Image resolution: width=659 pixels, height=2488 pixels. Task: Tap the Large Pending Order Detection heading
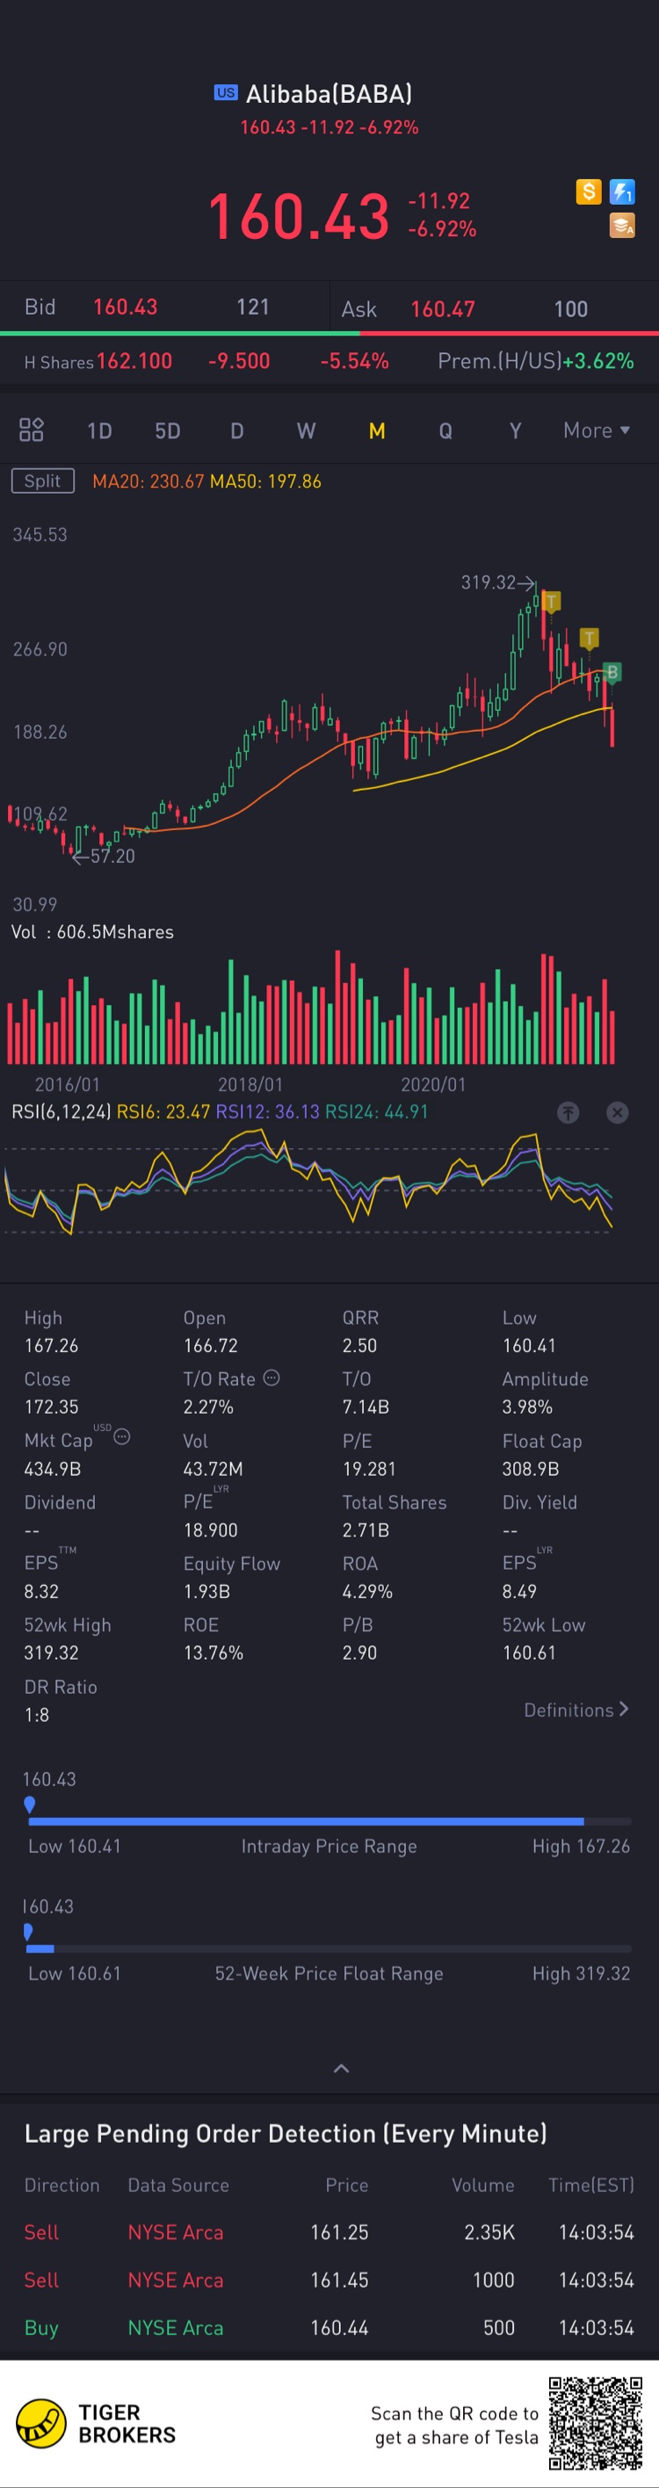coord(286,2134)
